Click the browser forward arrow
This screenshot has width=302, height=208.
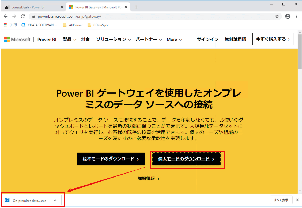[14, 16]
